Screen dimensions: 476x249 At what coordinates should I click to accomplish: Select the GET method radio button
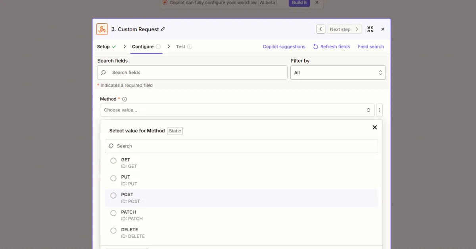coord(113,161)
